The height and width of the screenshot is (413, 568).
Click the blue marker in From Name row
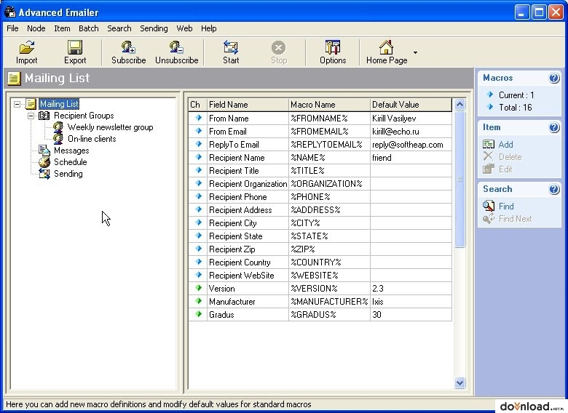(198, 118)
